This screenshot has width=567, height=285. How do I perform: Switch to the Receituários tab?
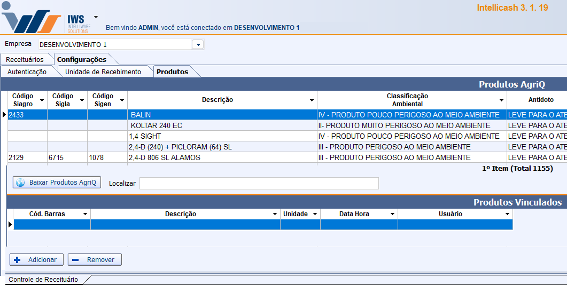click(25, 60)
